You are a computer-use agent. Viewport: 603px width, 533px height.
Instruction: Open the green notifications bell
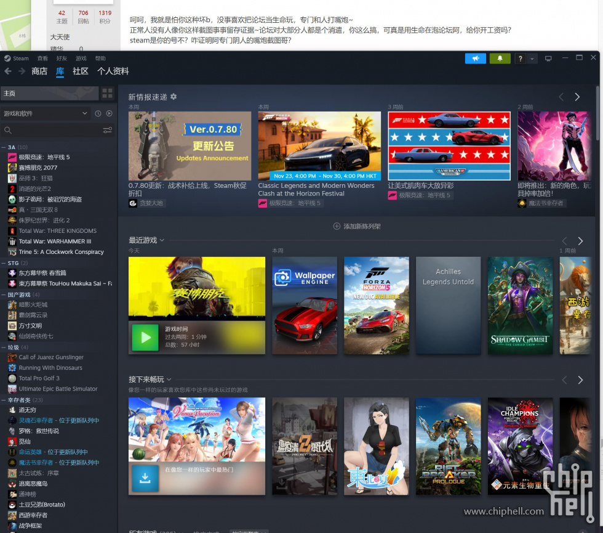[500, 59]
